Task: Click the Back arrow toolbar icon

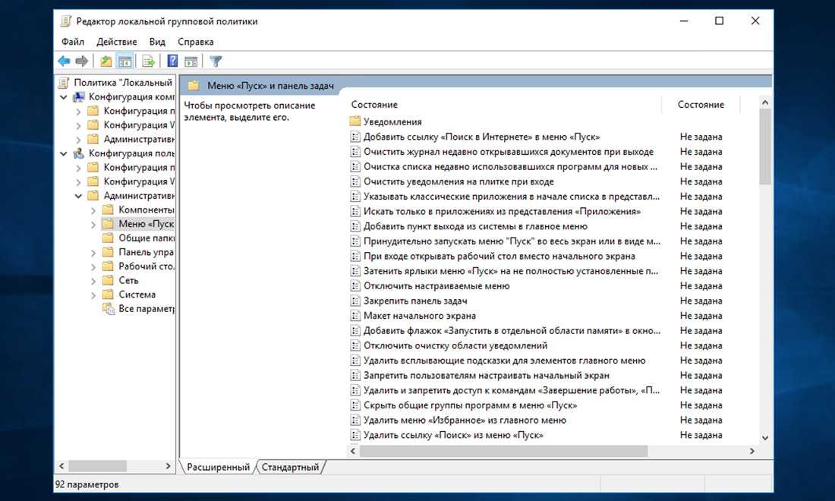Action: 64,61
